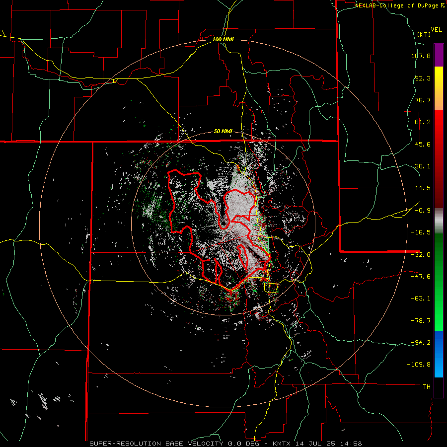Click the -63.1 velocity scale value

tap(421, 298)
